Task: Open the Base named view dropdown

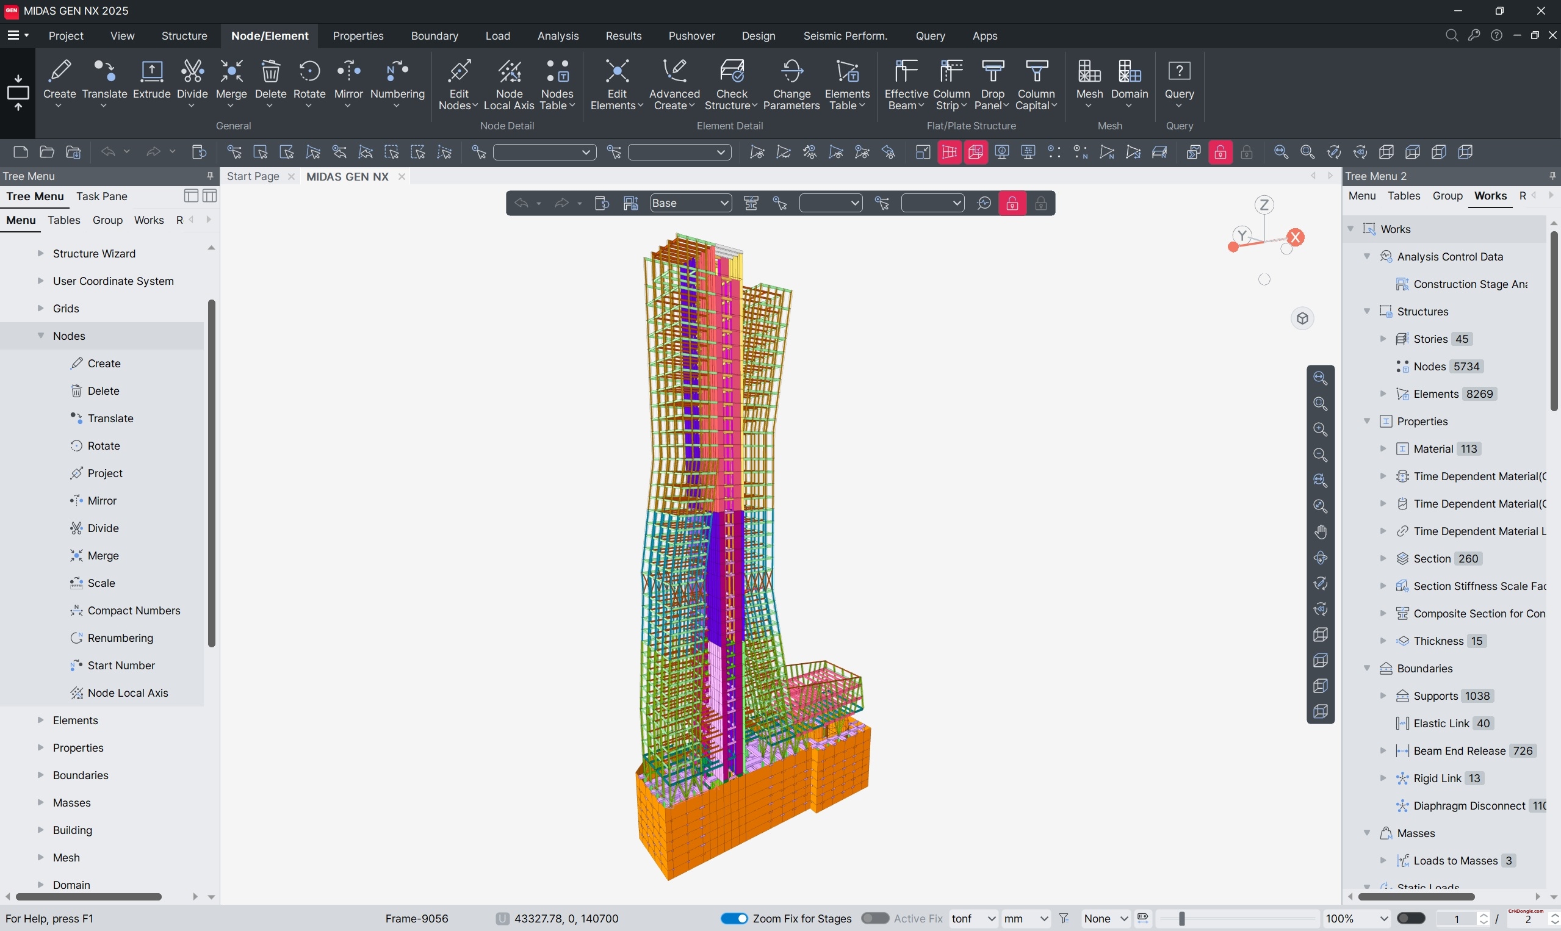Action: click(x=690, y=202)
